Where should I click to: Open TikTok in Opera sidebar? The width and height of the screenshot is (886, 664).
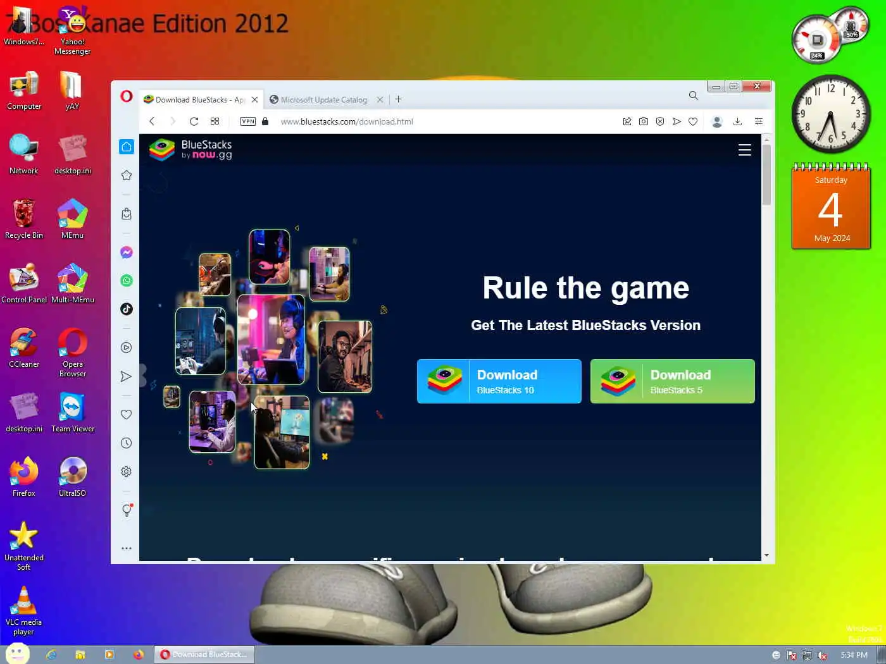coord(127,309)
